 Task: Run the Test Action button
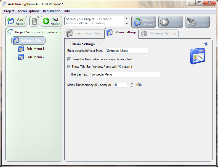tap(51, 21)
